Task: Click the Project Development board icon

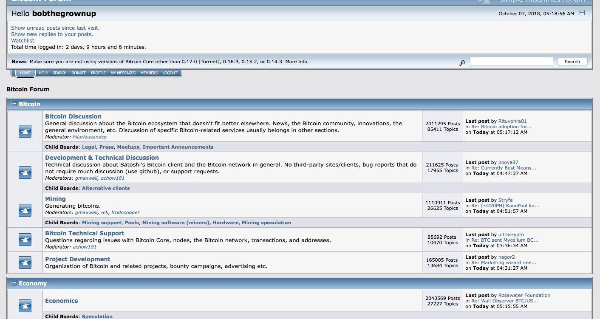Action: (25, 263)
